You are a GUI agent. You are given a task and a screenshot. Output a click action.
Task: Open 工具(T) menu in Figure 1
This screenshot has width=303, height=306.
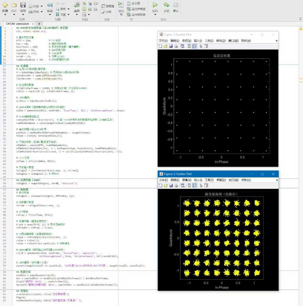tap(209, 41)
